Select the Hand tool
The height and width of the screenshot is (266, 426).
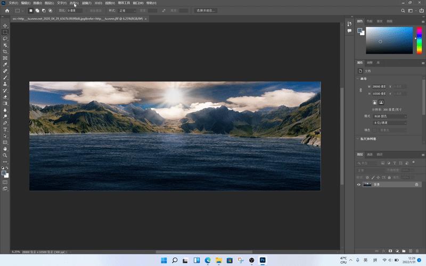tap(5, 149)
